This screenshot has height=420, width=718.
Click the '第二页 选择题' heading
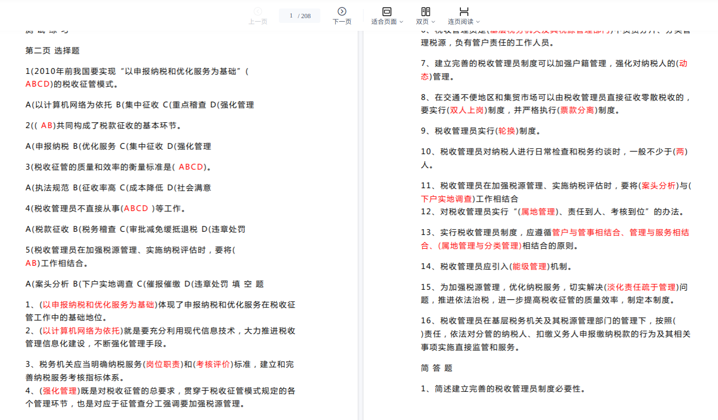tap(52, 51)
